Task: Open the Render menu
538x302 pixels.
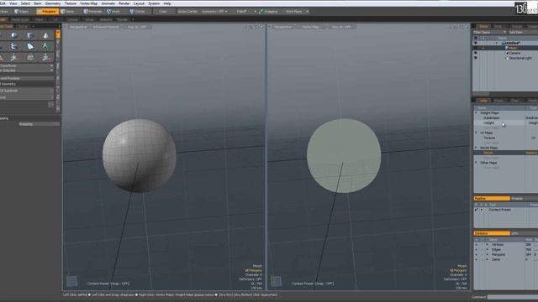Action: point(124,3)
